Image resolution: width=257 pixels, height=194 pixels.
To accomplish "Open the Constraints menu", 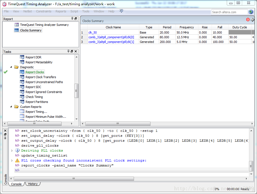I will [x=43, y=11].
